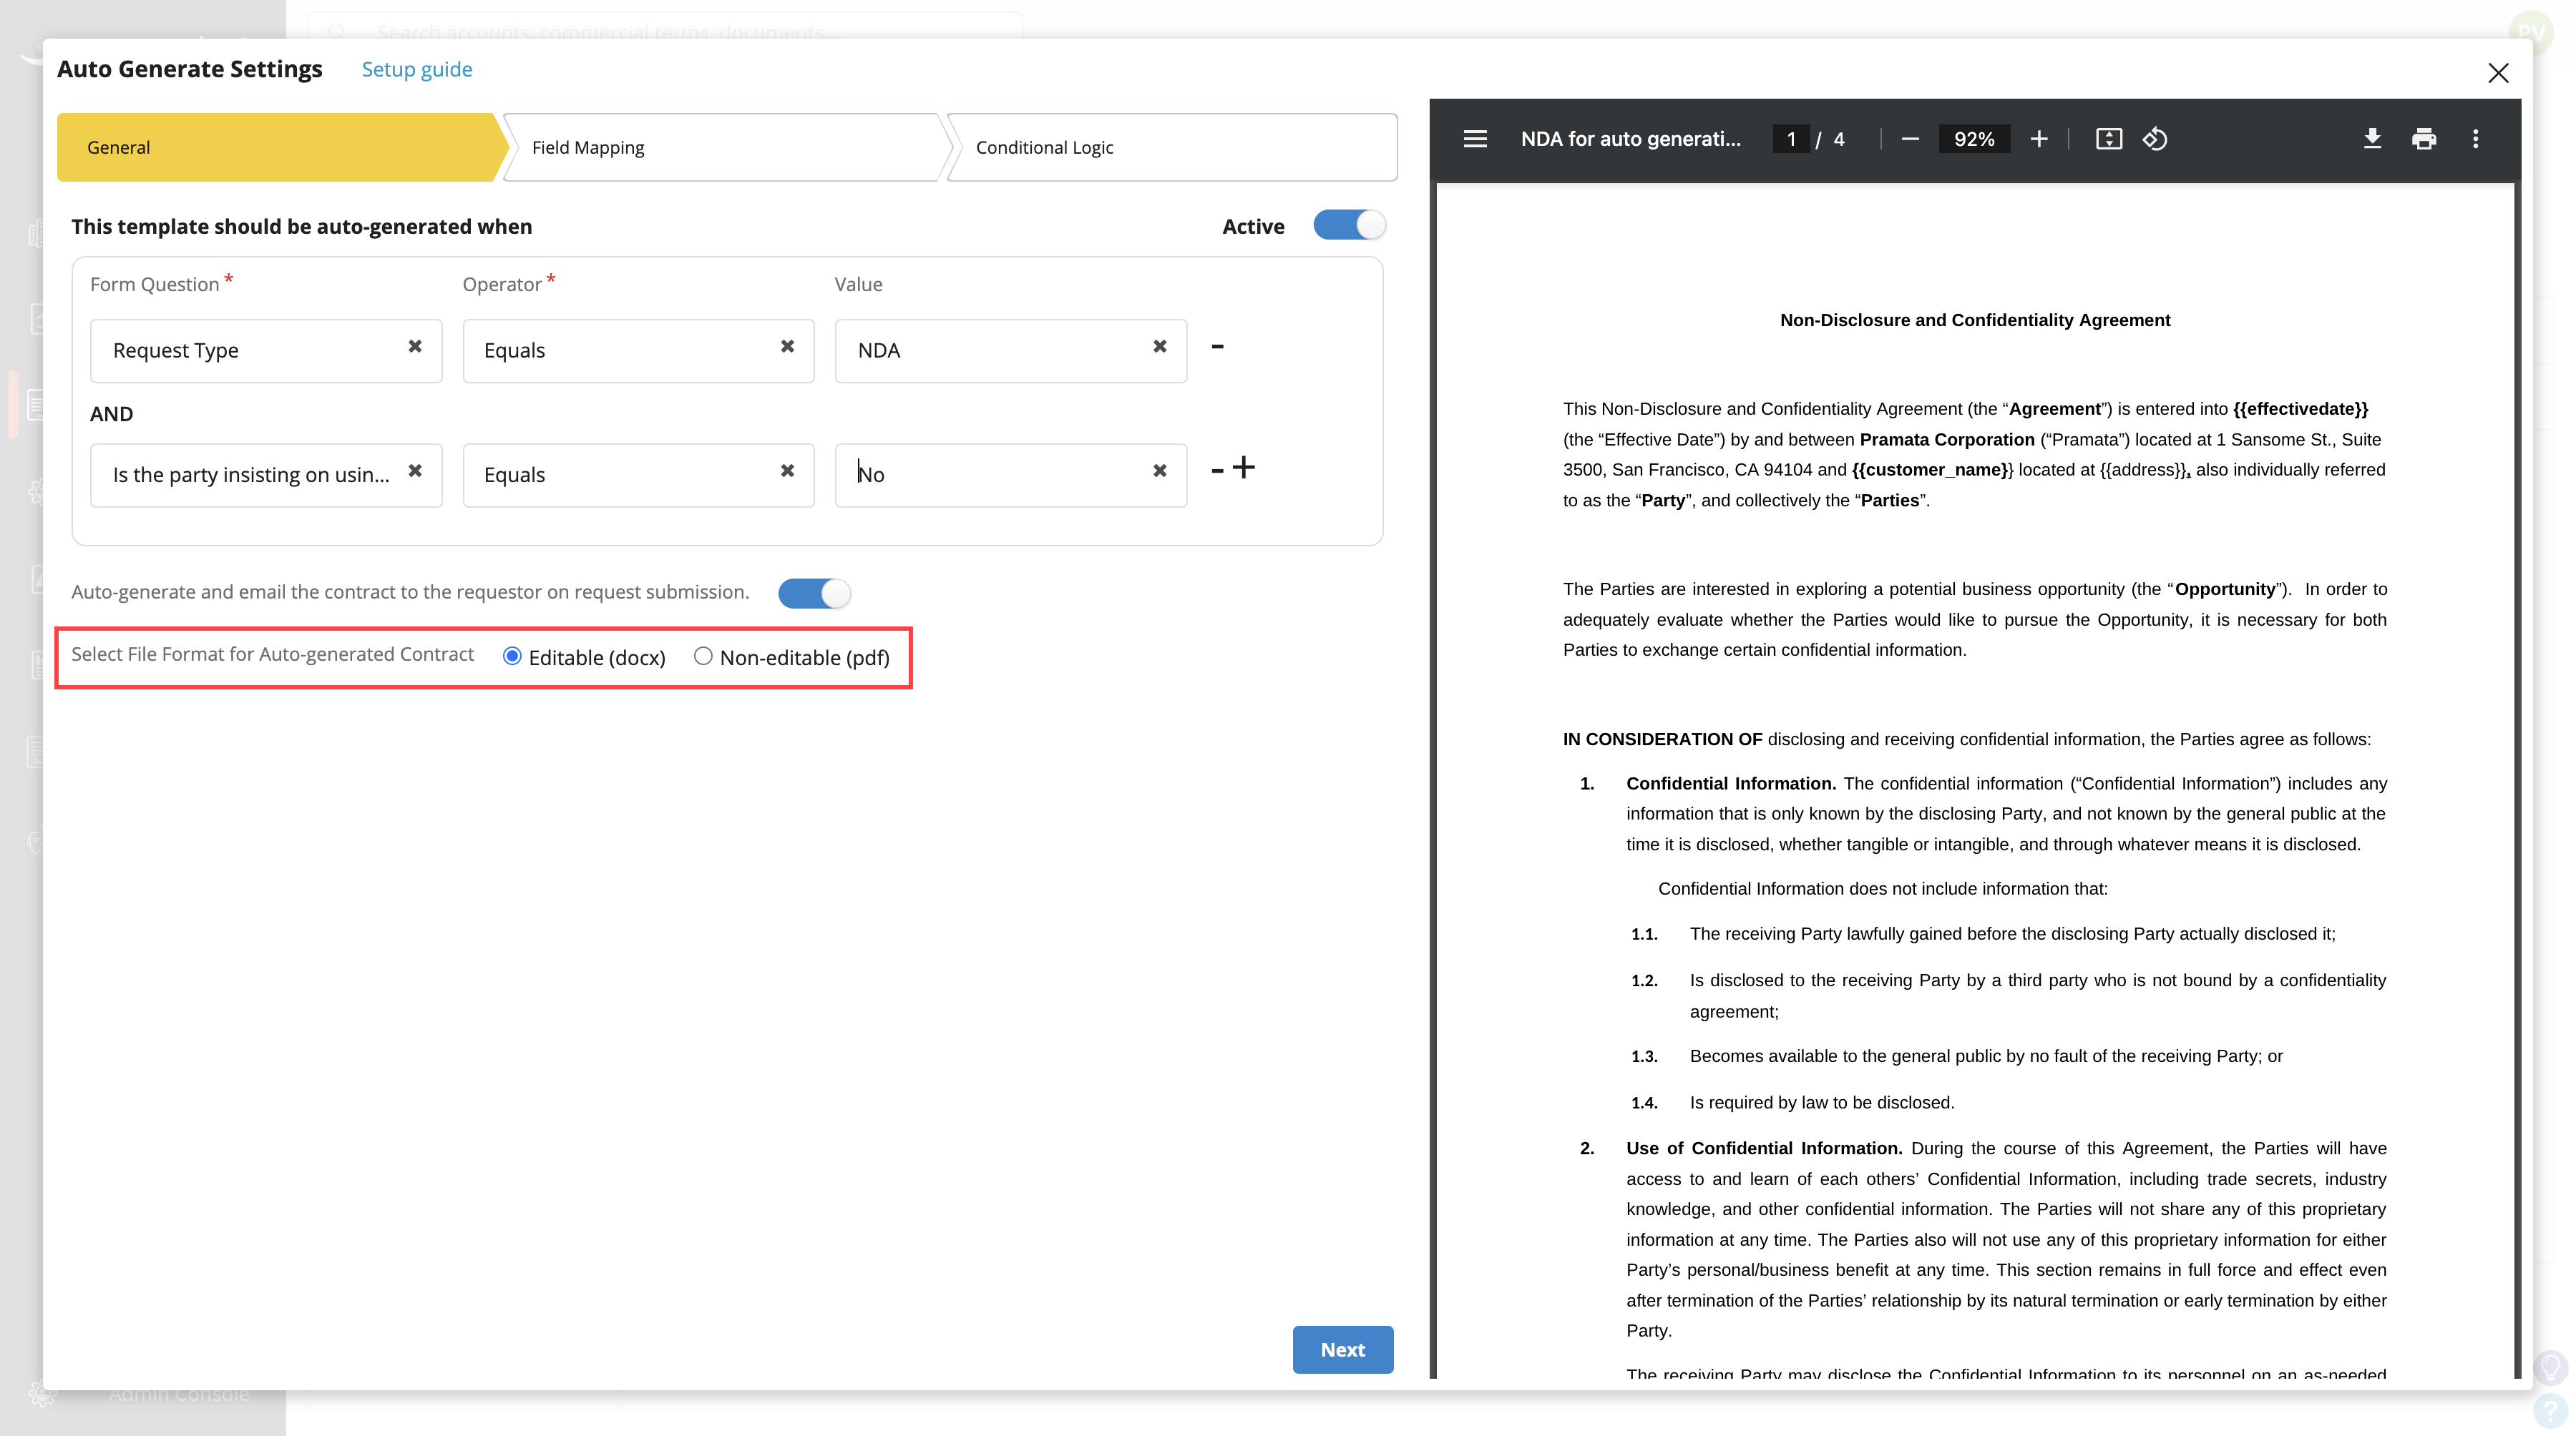This screenshot has height=1436, width=2576.
Task: Toggle auto-generate and email contract switch
Action: (x=814, y=594)
